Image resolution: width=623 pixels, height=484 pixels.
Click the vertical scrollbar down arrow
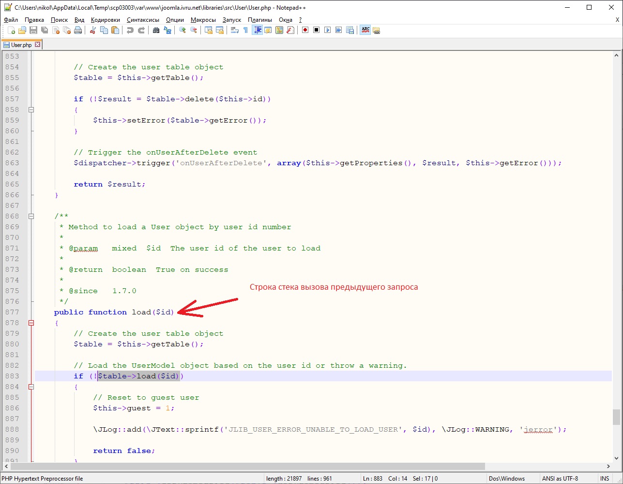[616, 458]
